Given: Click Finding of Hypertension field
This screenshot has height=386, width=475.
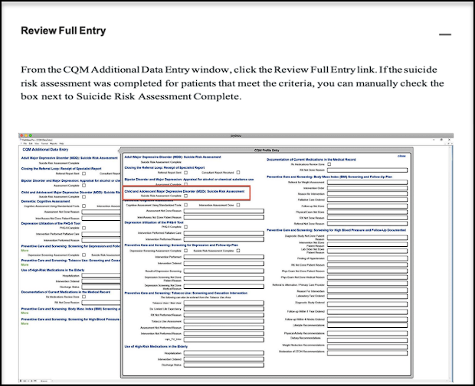Looking at the screenshot, I should 367,258.
